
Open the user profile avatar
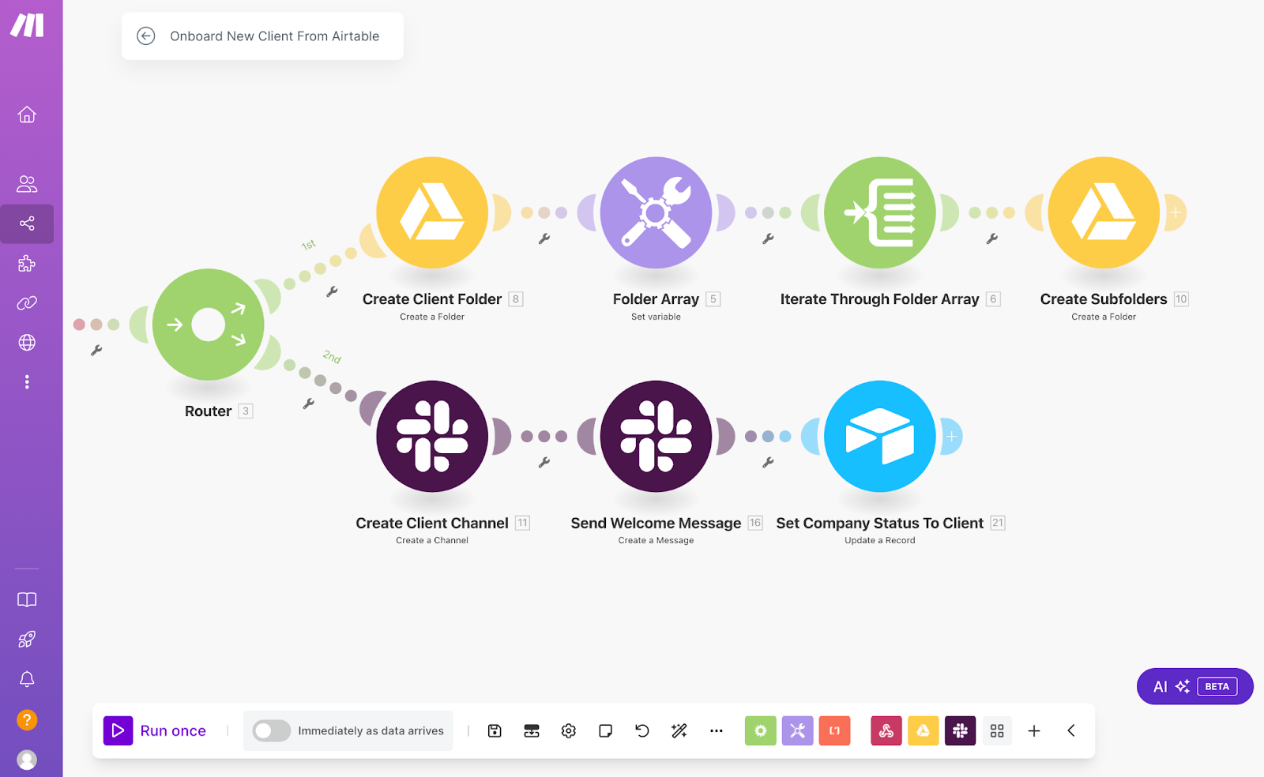click(27, 760)
